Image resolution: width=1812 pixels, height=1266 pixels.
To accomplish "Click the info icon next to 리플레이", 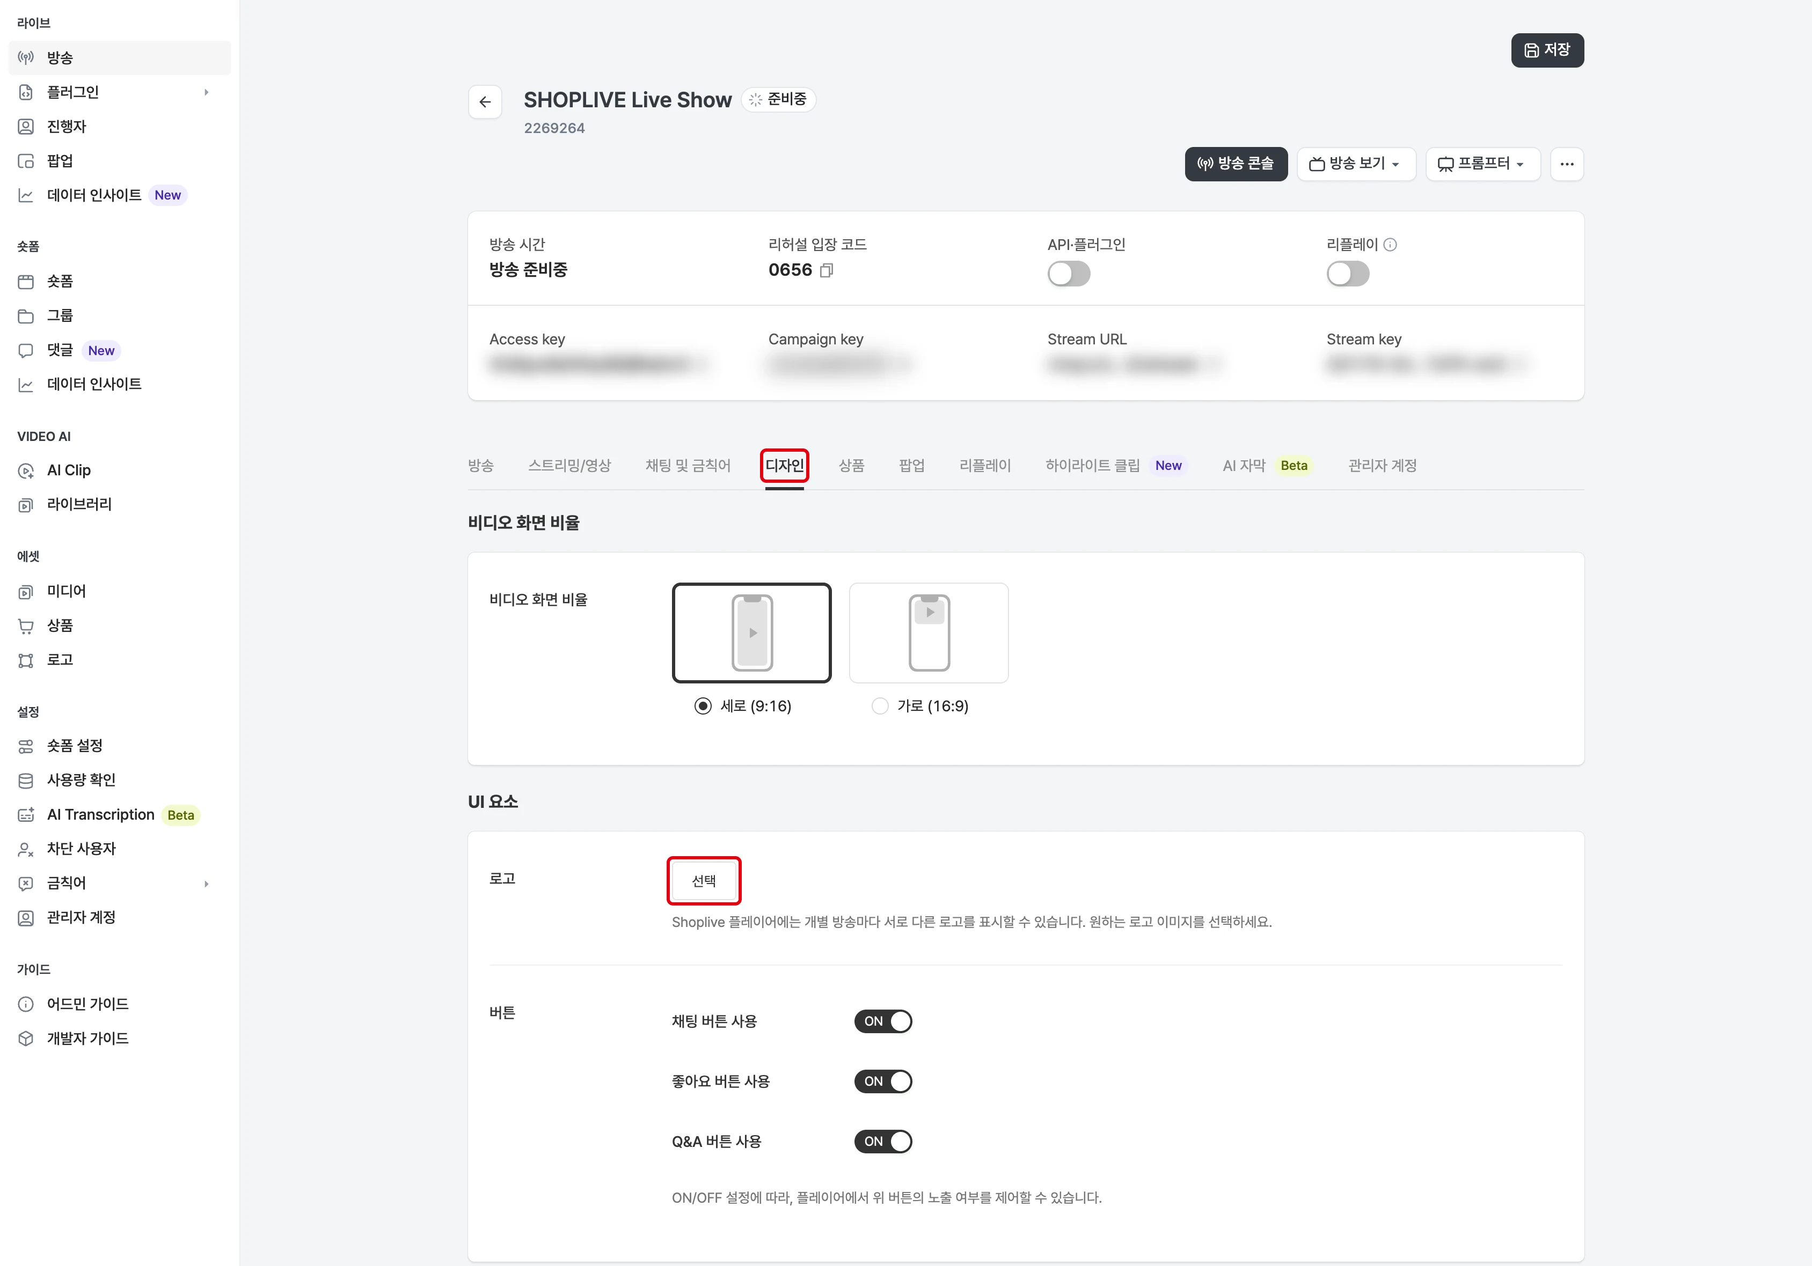I will 1391,245.
